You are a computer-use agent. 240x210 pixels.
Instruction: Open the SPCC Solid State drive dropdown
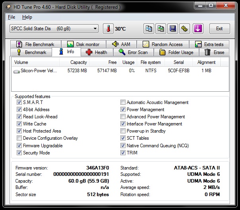(x=54, y=29)
